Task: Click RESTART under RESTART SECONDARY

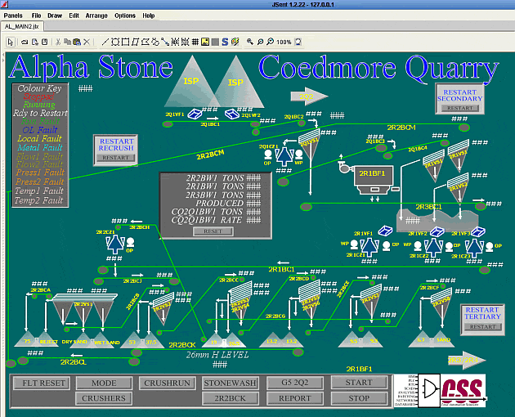Action: [x=459, y=108]
